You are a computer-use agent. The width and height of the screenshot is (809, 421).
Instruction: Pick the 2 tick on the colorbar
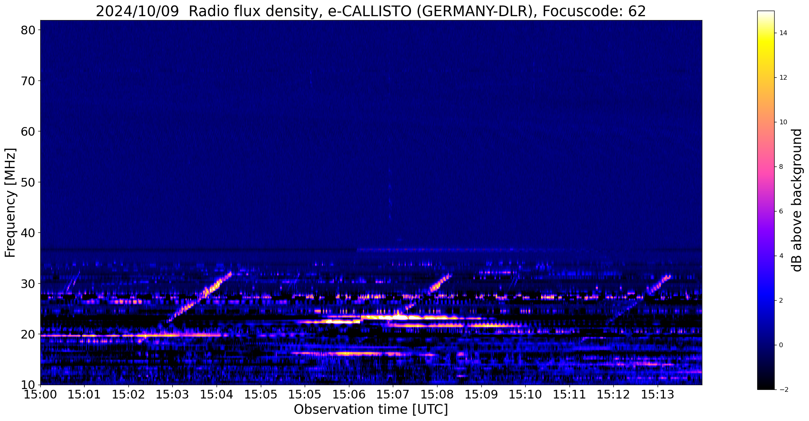pyautogui.click(x=781, y=301)
